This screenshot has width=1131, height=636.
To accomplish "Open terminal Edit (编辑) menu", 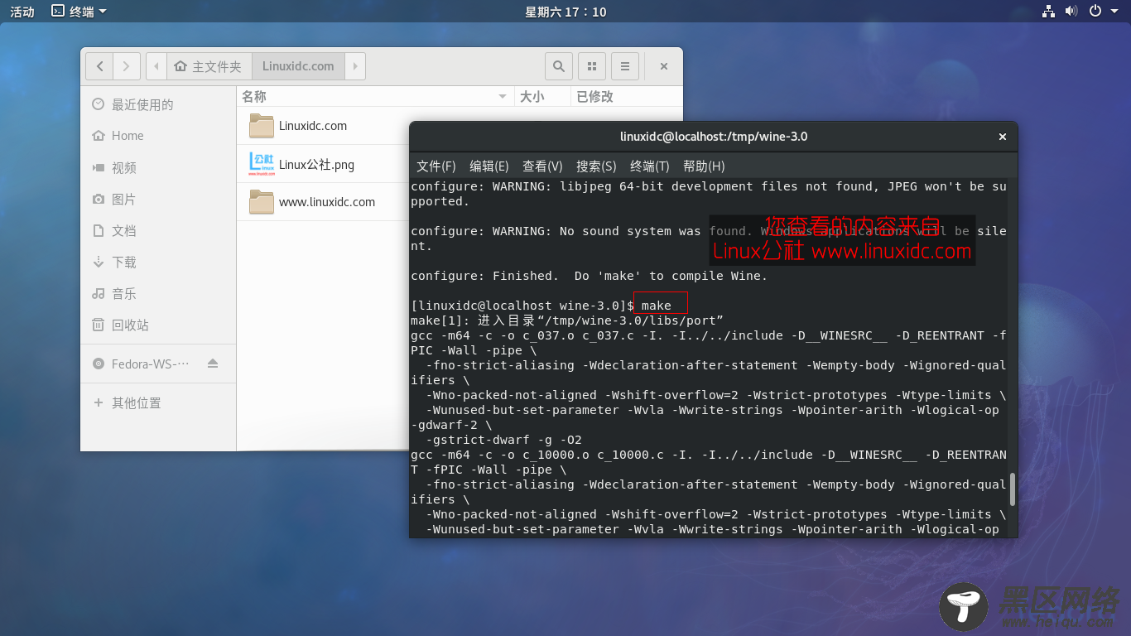I will (x=489, y=166).
